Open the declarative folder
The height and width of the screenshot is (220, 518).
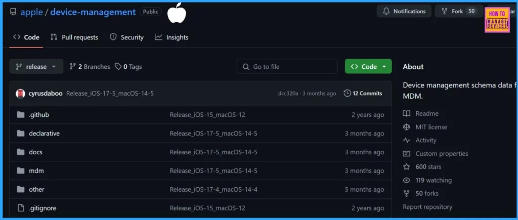45,134
